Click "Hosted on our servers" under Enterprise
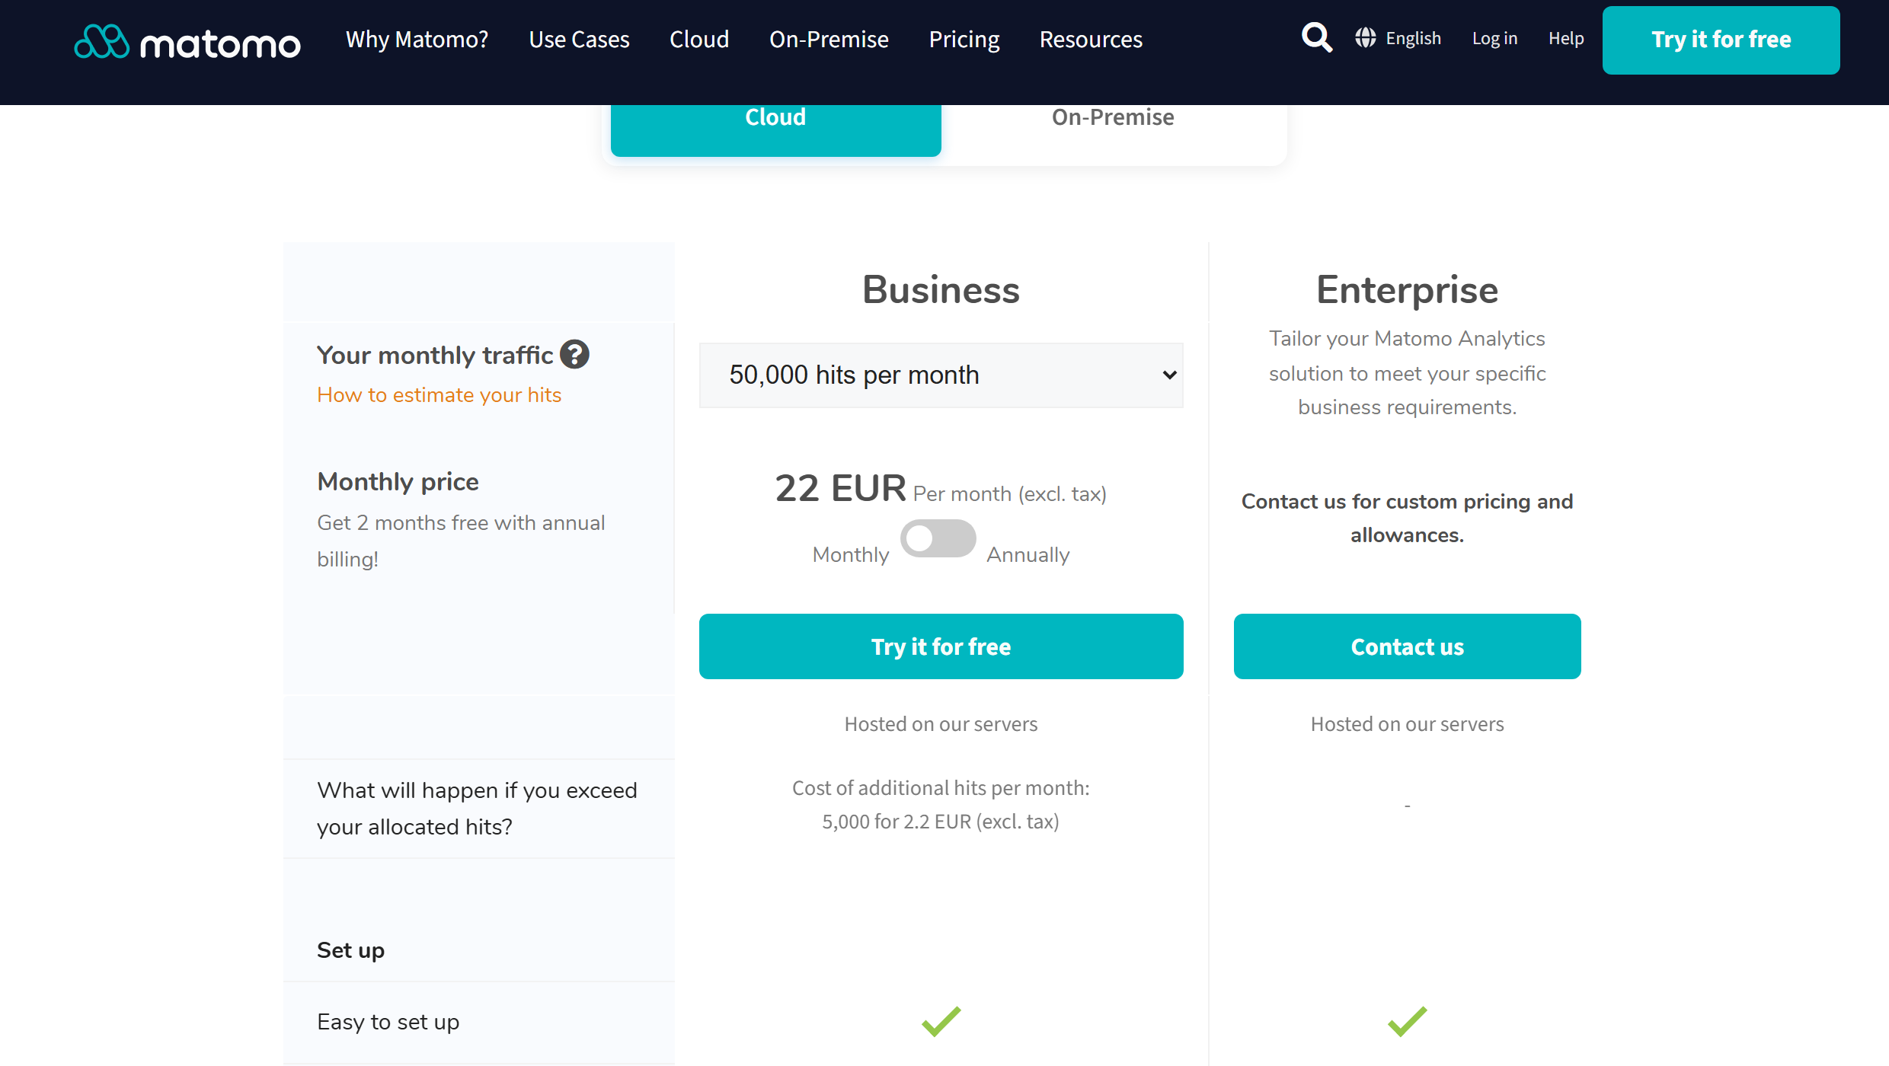 pyautogui.click(x=1407, y=724)
